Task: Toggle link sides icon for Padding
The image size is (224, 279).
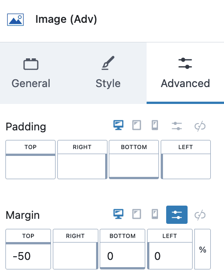Action: [x=200, y=126]
